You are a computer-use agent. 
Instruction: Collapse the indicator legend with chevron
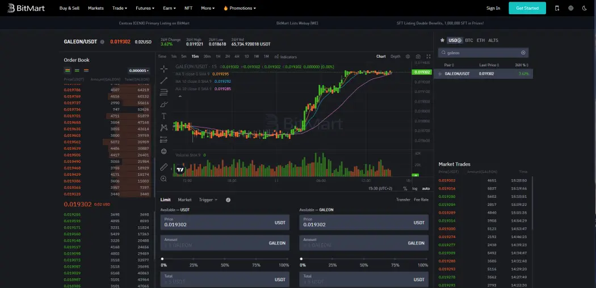(180, 97)
